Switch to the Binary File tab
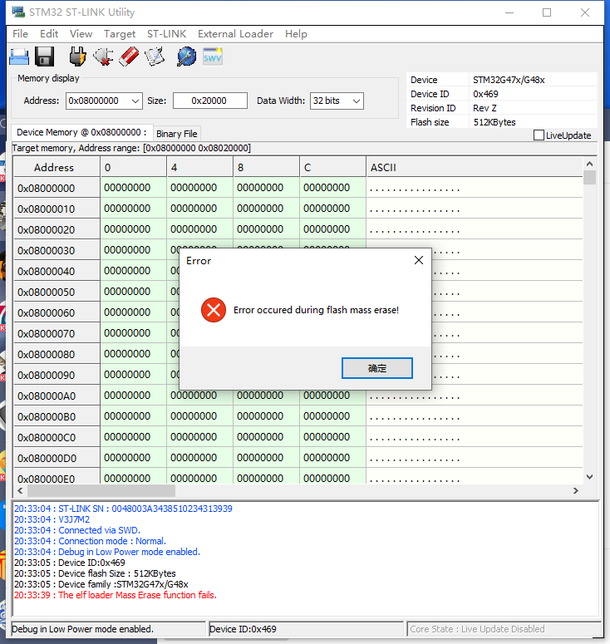This screenshot has width=610, height=644. [177, 134]
